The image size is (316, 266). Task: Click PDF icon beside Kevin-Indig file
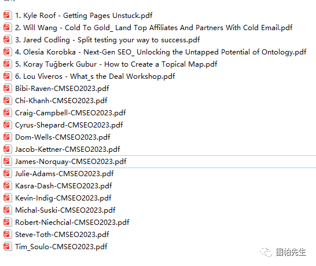[8, 198]
